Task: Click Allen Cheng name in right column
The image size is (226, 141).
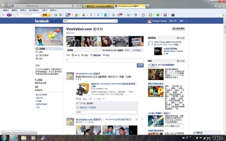Action: pyautogui.click(x=160, y=42)
